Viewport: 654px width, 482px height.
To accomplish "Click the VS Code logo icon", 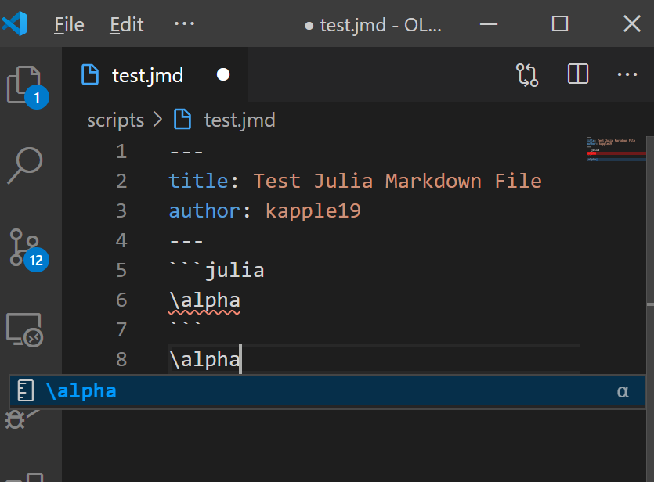I will [15, 23].
